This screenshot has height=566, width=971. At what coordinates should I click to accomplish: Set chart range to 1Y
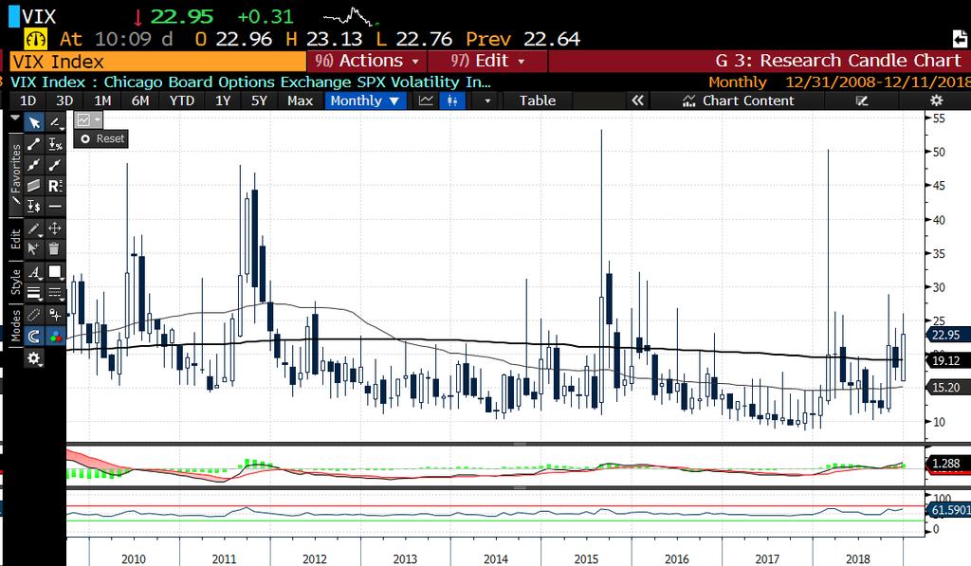pos(223,100)
